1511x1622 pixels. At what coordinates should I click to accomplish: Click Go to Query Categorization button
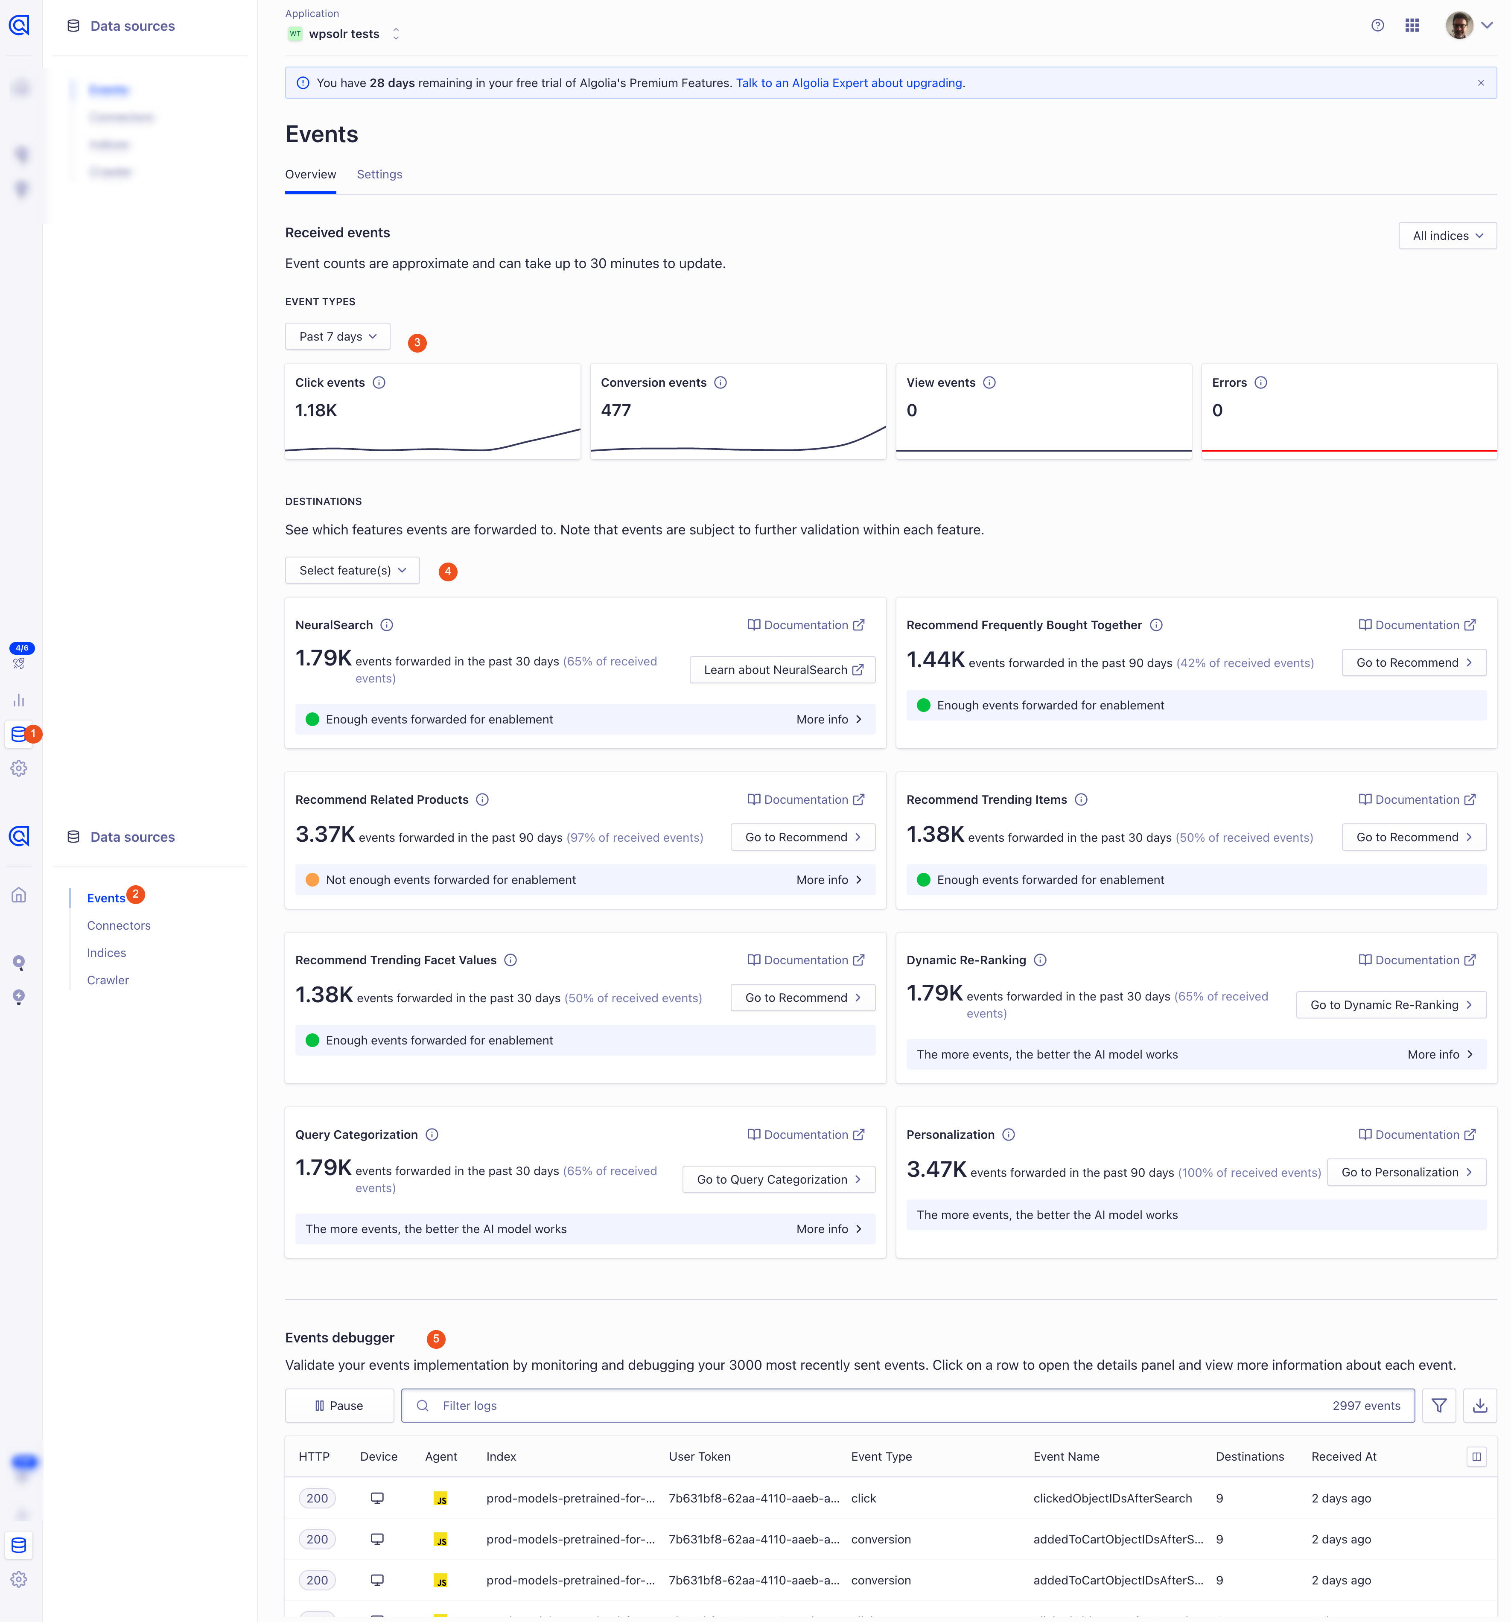coord(779,1180)
